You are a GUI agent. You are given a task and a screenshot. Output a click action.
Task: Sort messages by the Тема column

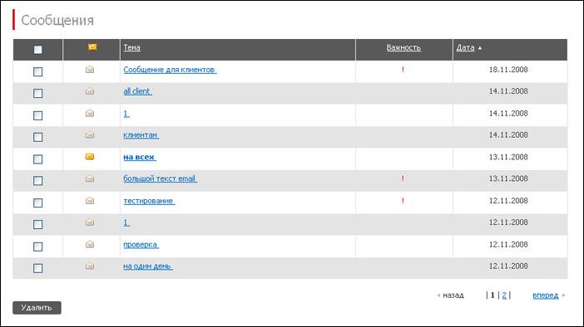pyautogui.click(x=131, y=47)
